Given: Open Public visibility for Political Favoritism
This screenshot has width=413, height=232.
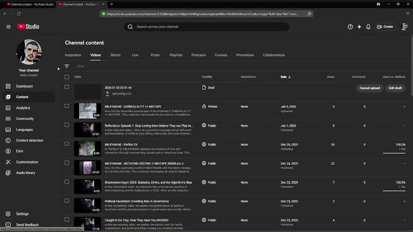Looking at the screenshot, I should [x=209, y=201].
